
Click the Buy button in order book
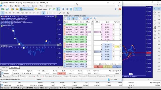(x=117, y=67)
